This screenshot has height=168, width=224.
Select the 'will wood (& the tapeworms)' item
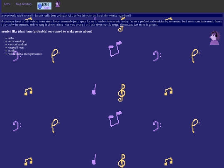(25, 54)
